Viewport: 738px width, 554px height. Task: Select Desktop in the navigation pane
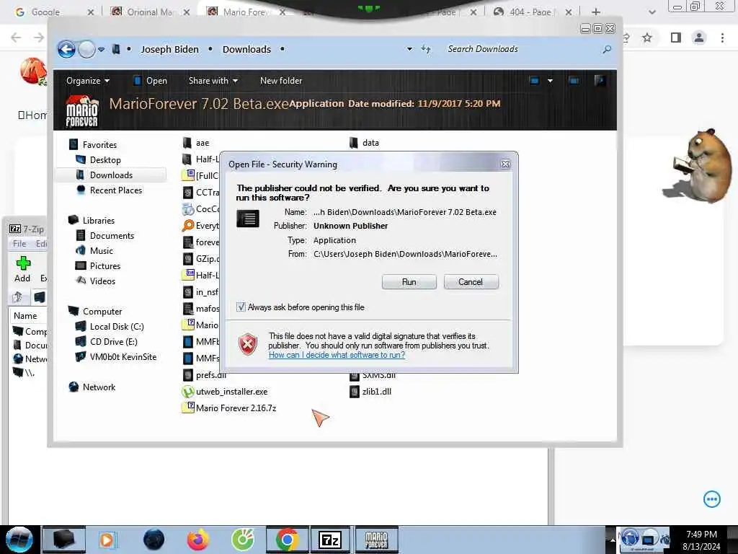pyautogui.click(x=105, y=159)
